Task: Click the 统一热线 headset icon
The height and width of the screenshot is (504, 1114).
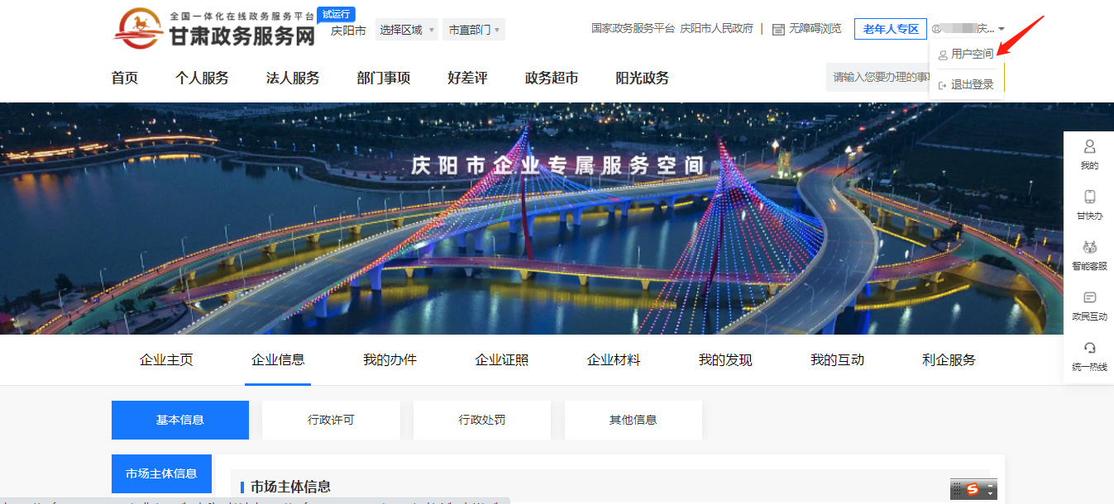Action: pyautogui.click(x=1089, y=348)
